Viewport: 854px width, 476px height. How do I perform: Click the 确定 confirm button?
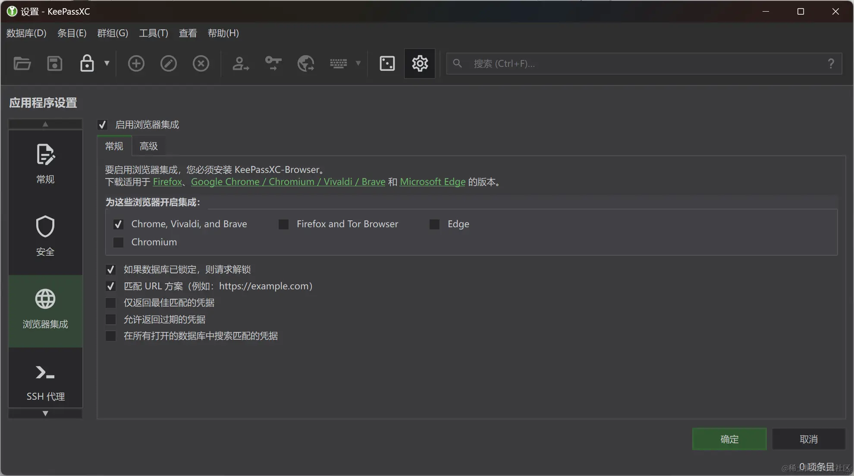click(x=729, y=439)
